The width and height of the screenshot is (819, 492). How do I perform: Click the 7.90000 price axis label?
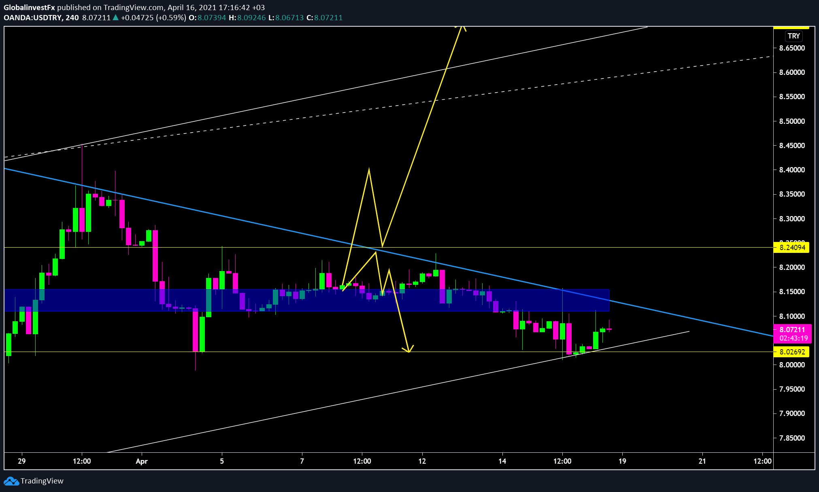tap(792, 414)
